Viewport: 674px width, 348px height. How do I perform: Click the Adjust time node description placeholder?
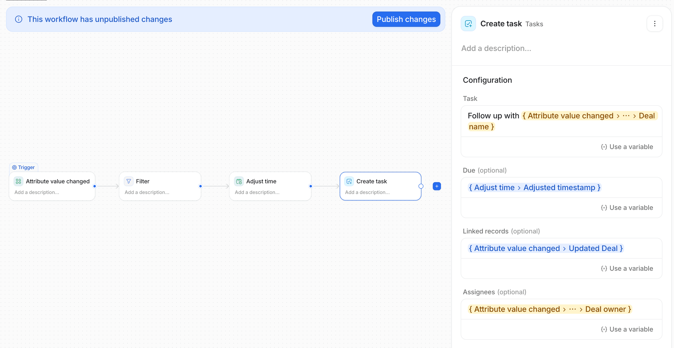click(x=257, y=192)
